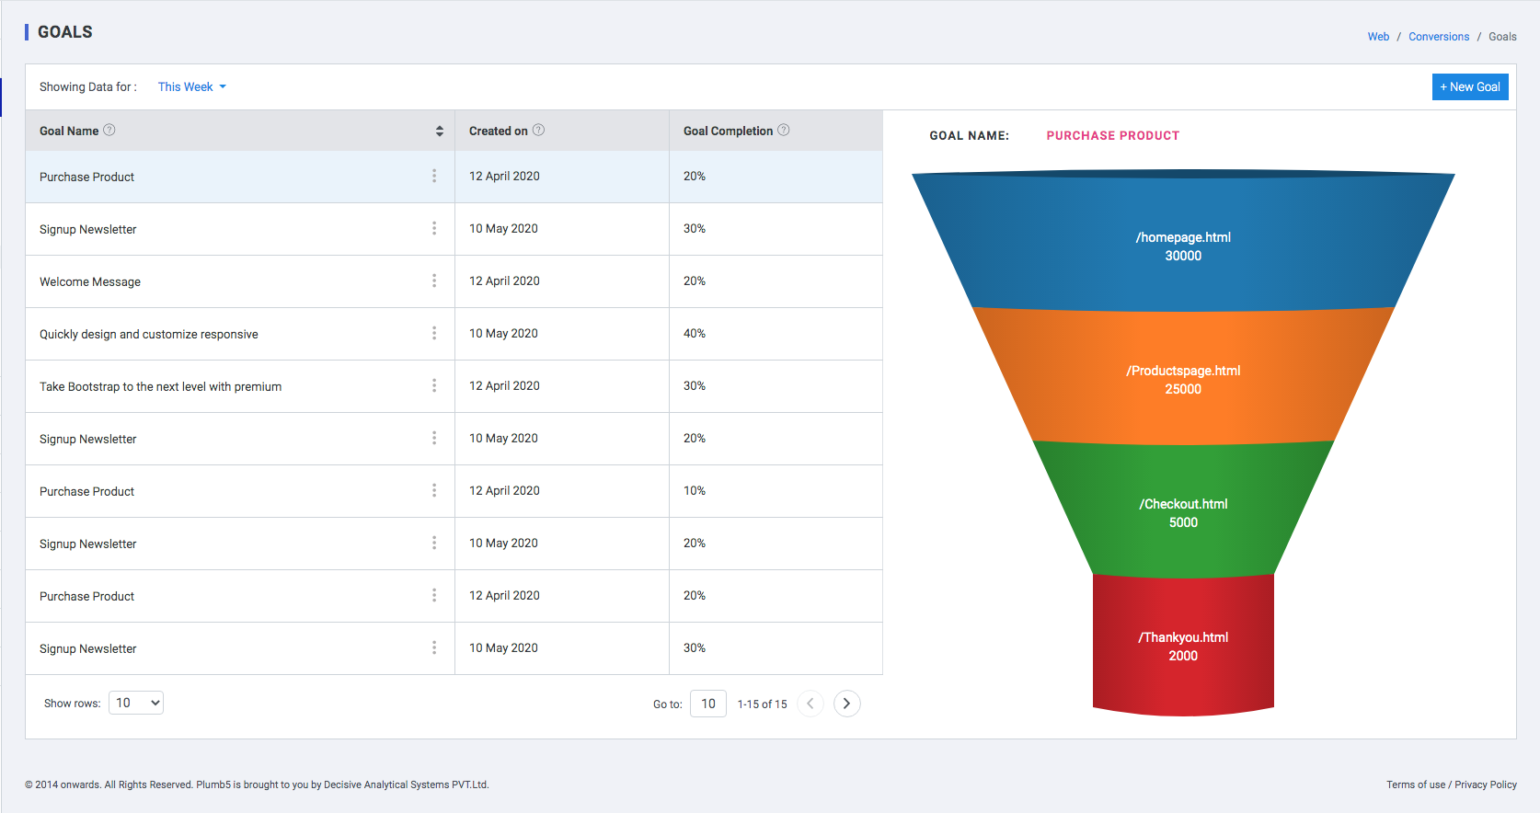Click the Goal Name column header

[240, 131]
